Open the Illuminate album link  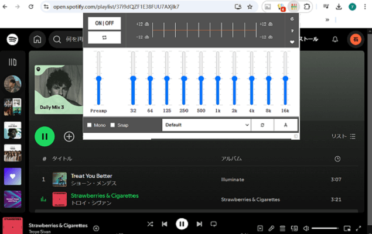coord(233,180)
